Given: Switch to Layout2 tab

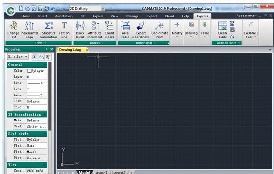Looking at the screenshot, I should pyautogui.click(x=119, y=172).
